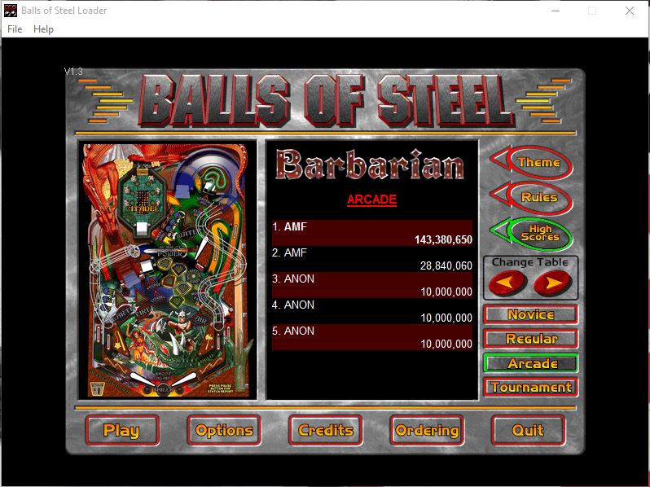Minimize the Balls of Steel Loader window
Screen dimensions: 650x487
[x=555, y=11]
